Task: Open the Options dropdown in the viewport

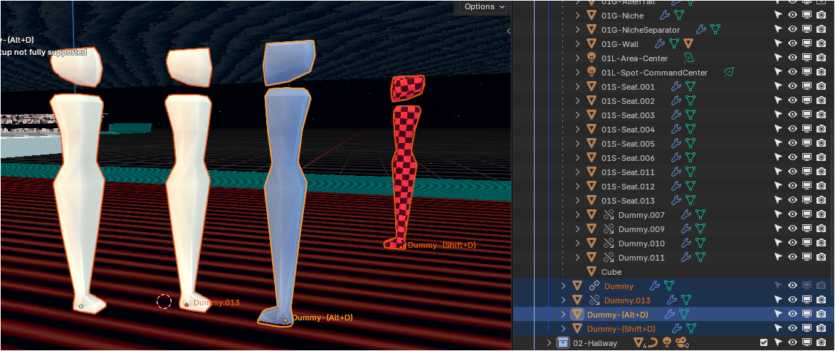Action: point(484,7)
